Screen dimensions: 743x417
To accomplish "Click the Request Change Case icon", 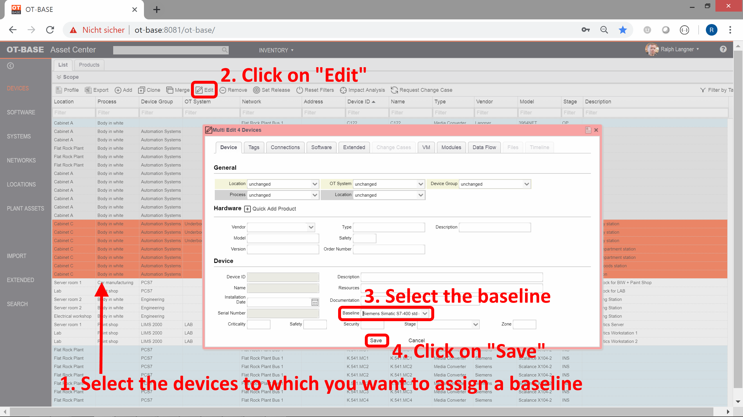I will pyautogui.click(x=394, y=90).
